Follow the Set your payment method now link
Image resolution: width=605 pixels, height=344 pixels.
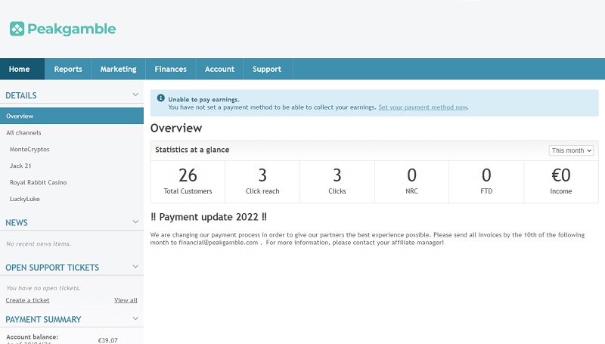coord(423,107)
